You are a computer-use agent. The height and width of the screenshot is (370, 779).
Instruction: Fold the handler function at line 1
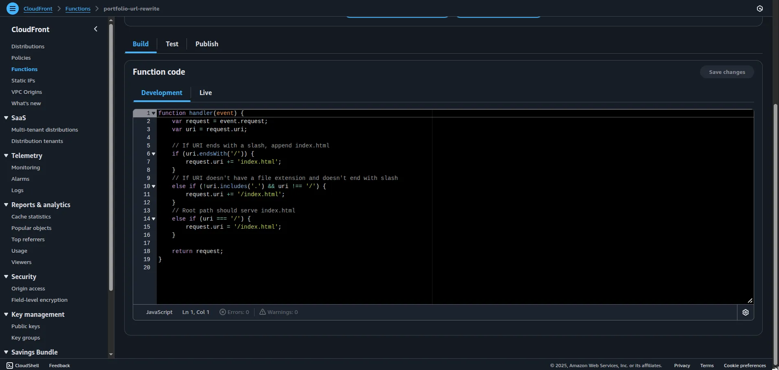154,113
